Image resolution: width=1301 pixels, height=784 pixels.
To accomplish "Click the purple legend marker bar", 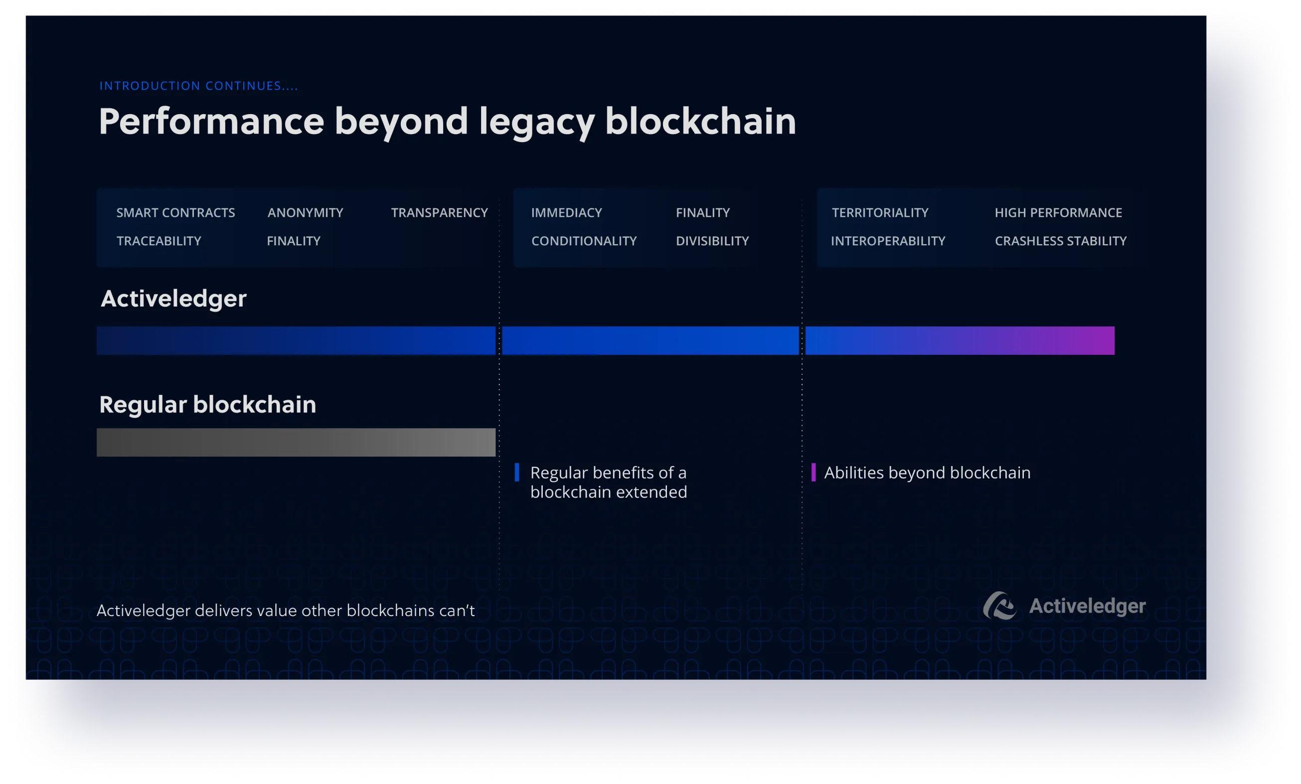I will click(x=813, y=472).
